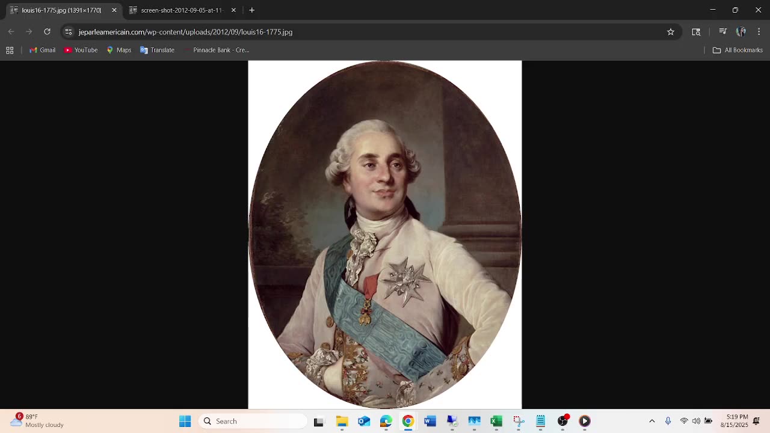Image resolution: width=770 pixels, height=433 pixels.
Task: Open the YouTube bookmark
Action: [81, 50]
